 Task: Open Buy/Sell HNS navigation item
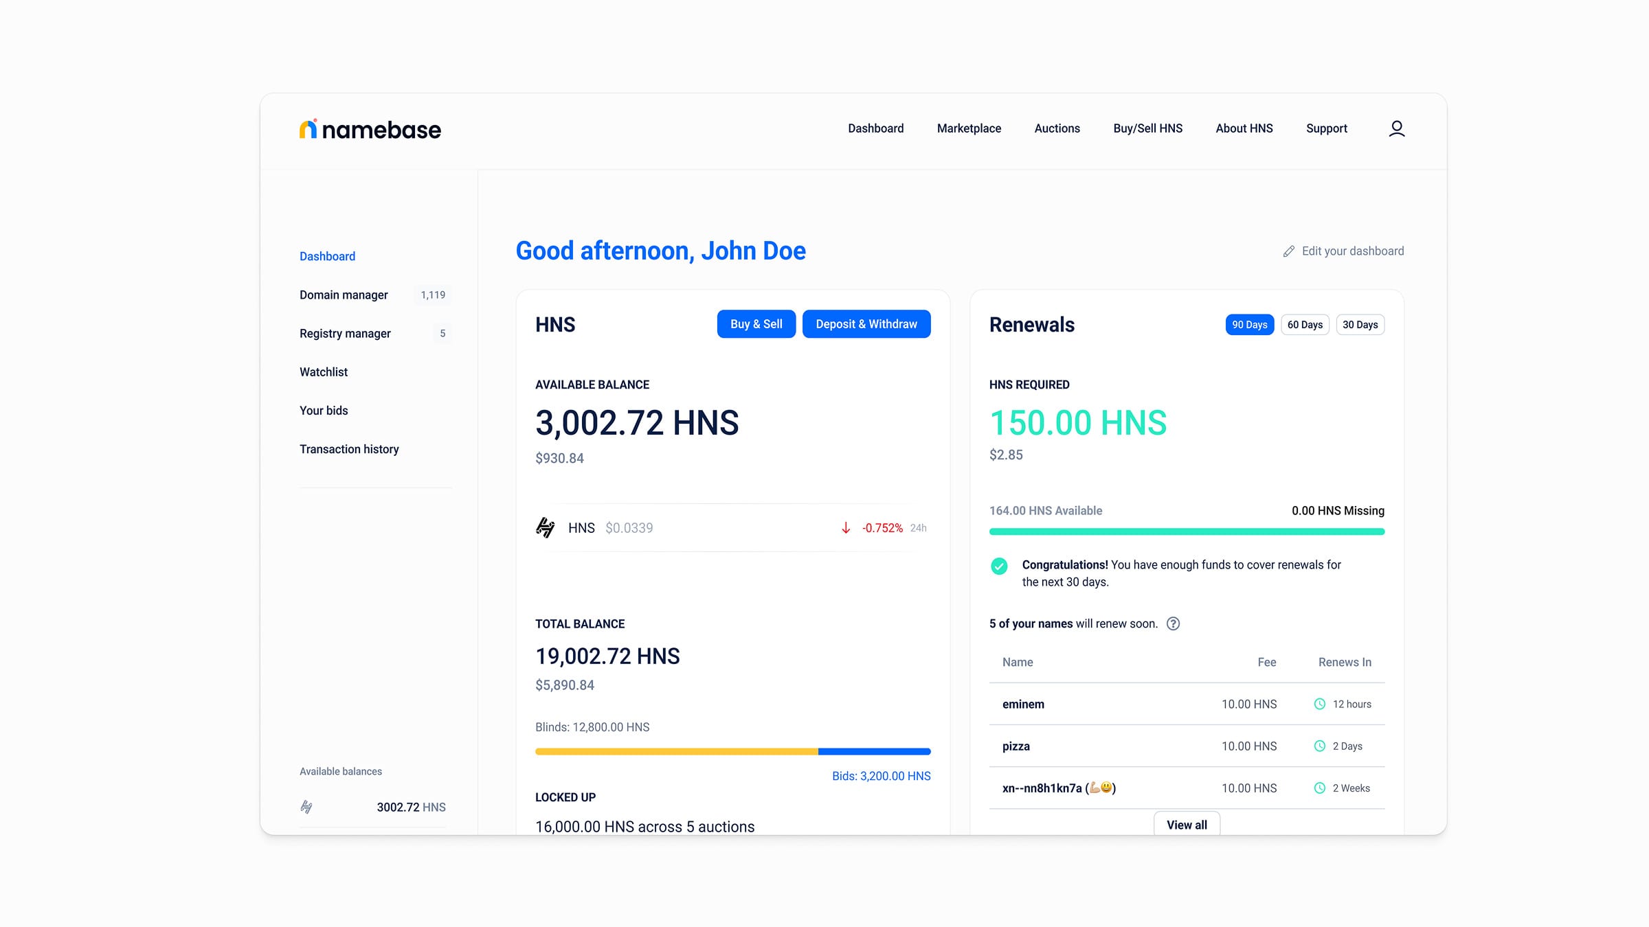click(1147, 128)
